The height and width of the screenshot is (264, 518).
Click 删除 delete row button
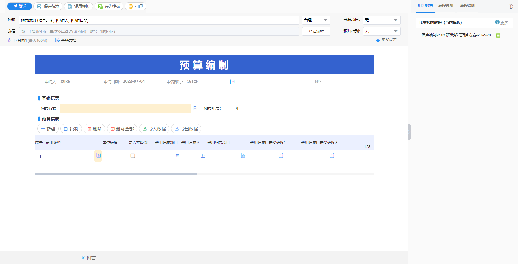(x=95, y=129)
